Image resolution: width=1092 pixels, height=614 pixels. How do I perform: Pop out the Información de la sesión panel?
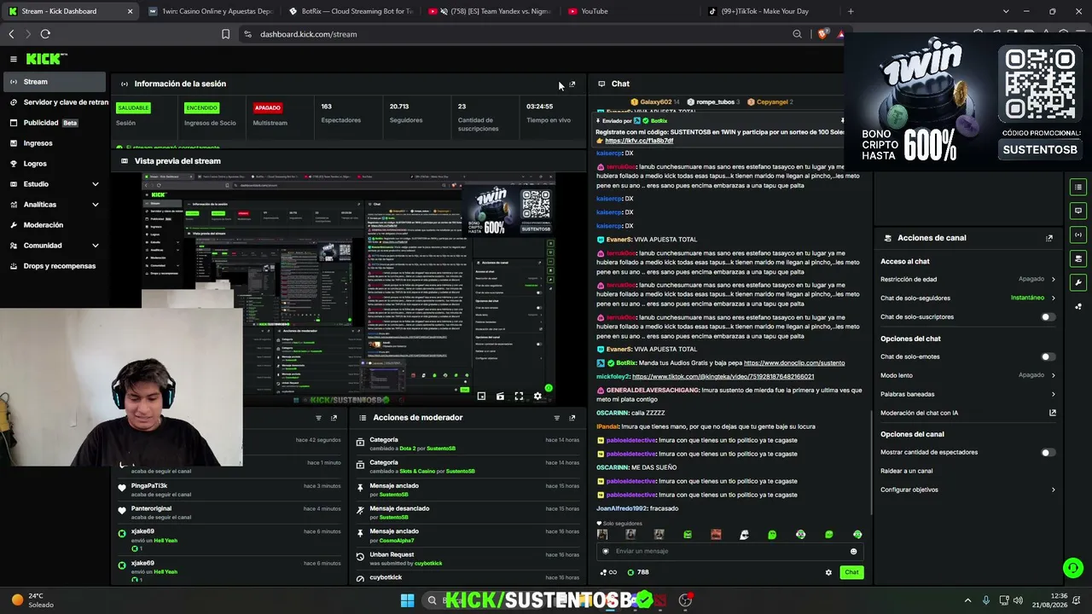click(572, 84)
